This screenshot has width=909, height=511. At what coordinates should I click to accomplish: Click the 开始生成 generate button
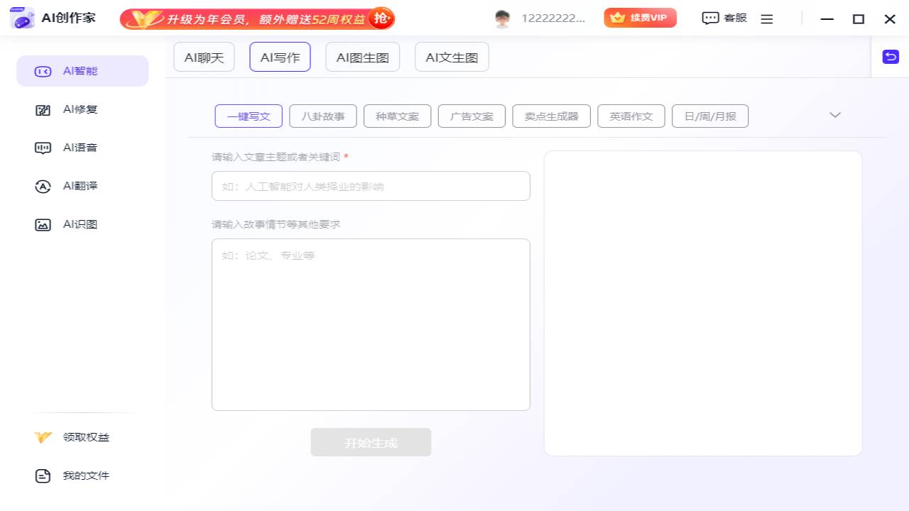pyautogui.click(x=370, y=442)
